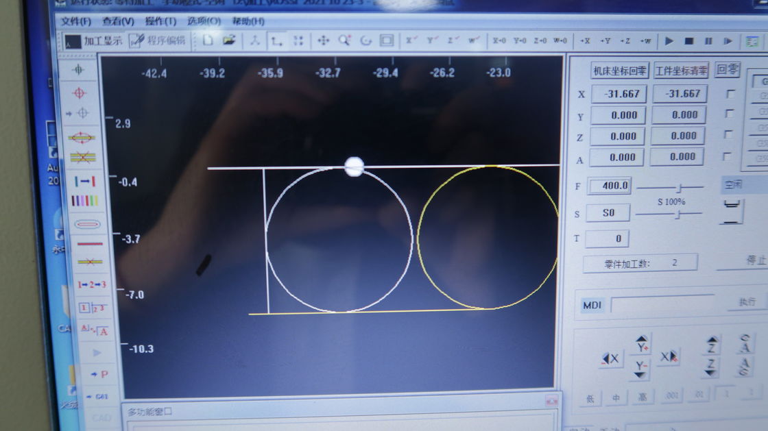
Task: Click the X=0 zero-axis toolbar icon
Action: [x=499, y=40]
